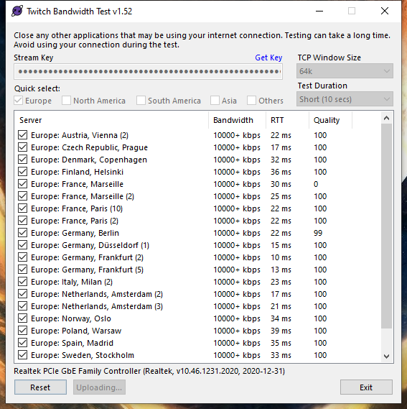Uncheck the Germany, Berlin server
The image size is (407, 409).
(x=23, y=233)
